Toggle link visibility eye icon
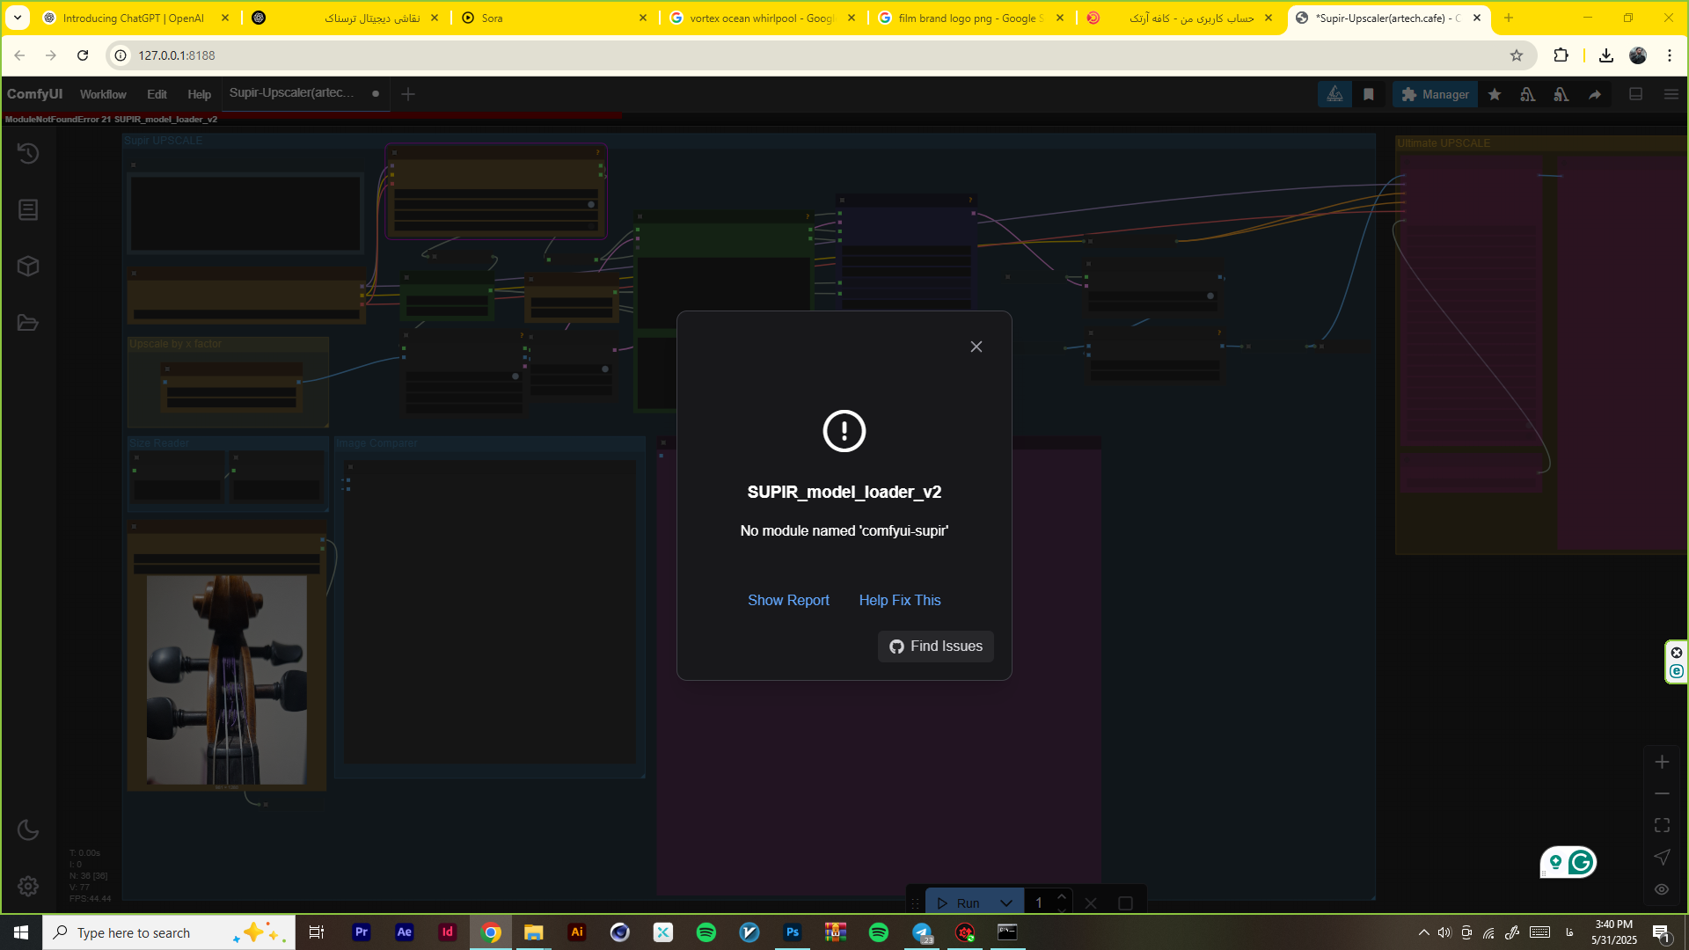The width and height of the screenshot is (1689, 950). pyautogui.click(x=1662, y=889)
